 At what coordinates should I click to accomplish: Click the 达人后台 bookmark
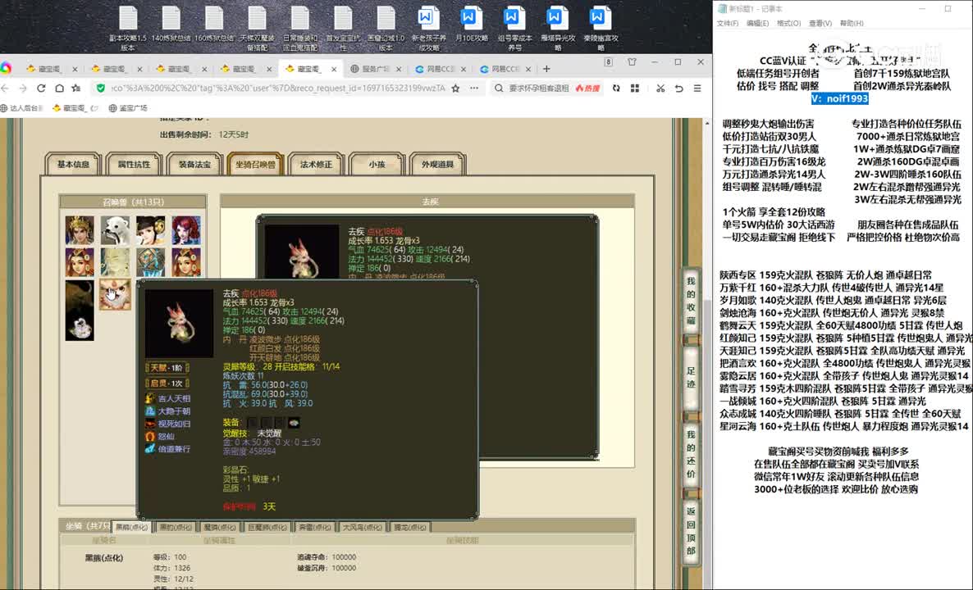[21, 108]
